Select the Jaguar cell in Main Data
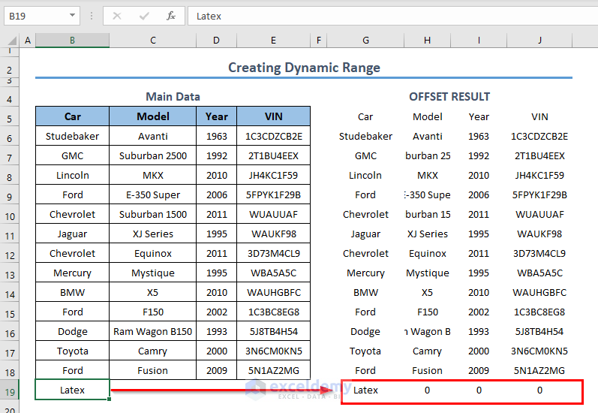 (73, 234)
